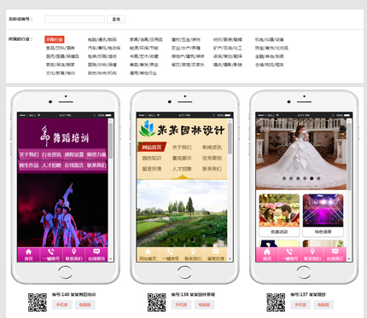Image resolution: width=367 pixels, height=318 pixels.
Task: Click the home button of the wedding phone
Action: click(x=304, y=273)
